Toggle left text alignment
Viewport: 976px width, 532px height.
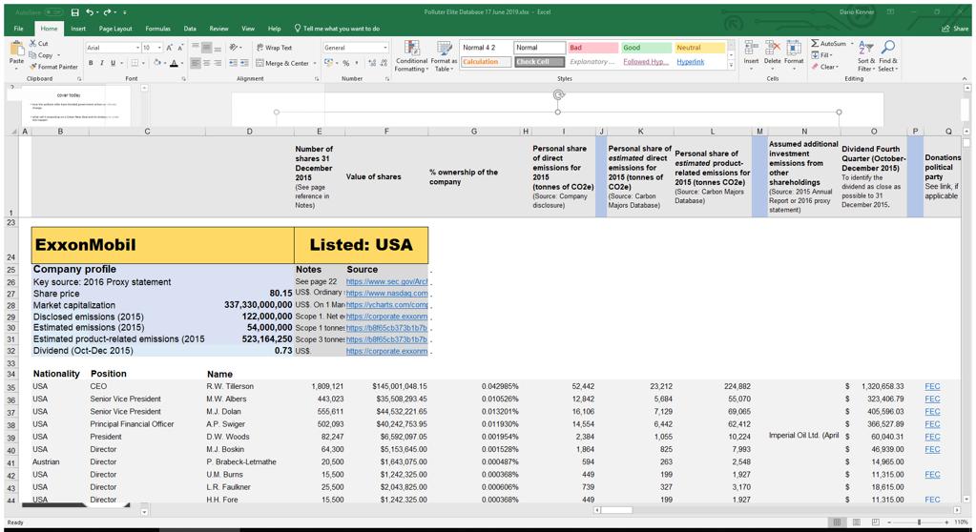click(x=196, y=63)
